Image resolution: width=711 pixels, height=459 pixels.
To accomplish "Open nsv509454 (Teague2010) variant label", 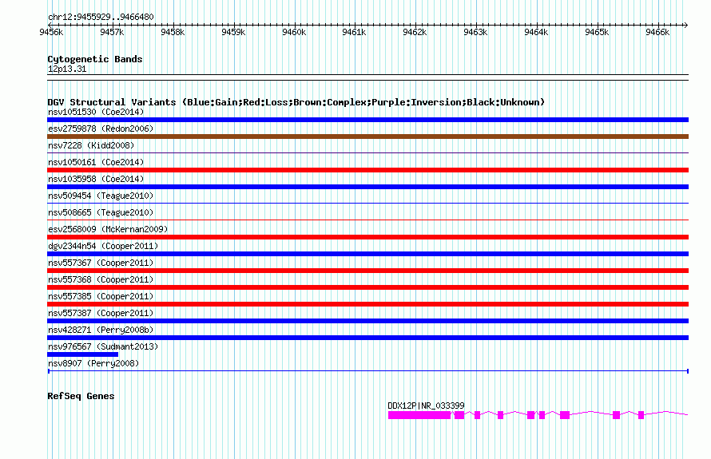I will point(101,196).
